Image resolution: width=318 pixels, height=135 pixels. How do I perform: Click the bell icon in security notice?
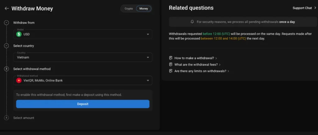[x=192, y=22]
